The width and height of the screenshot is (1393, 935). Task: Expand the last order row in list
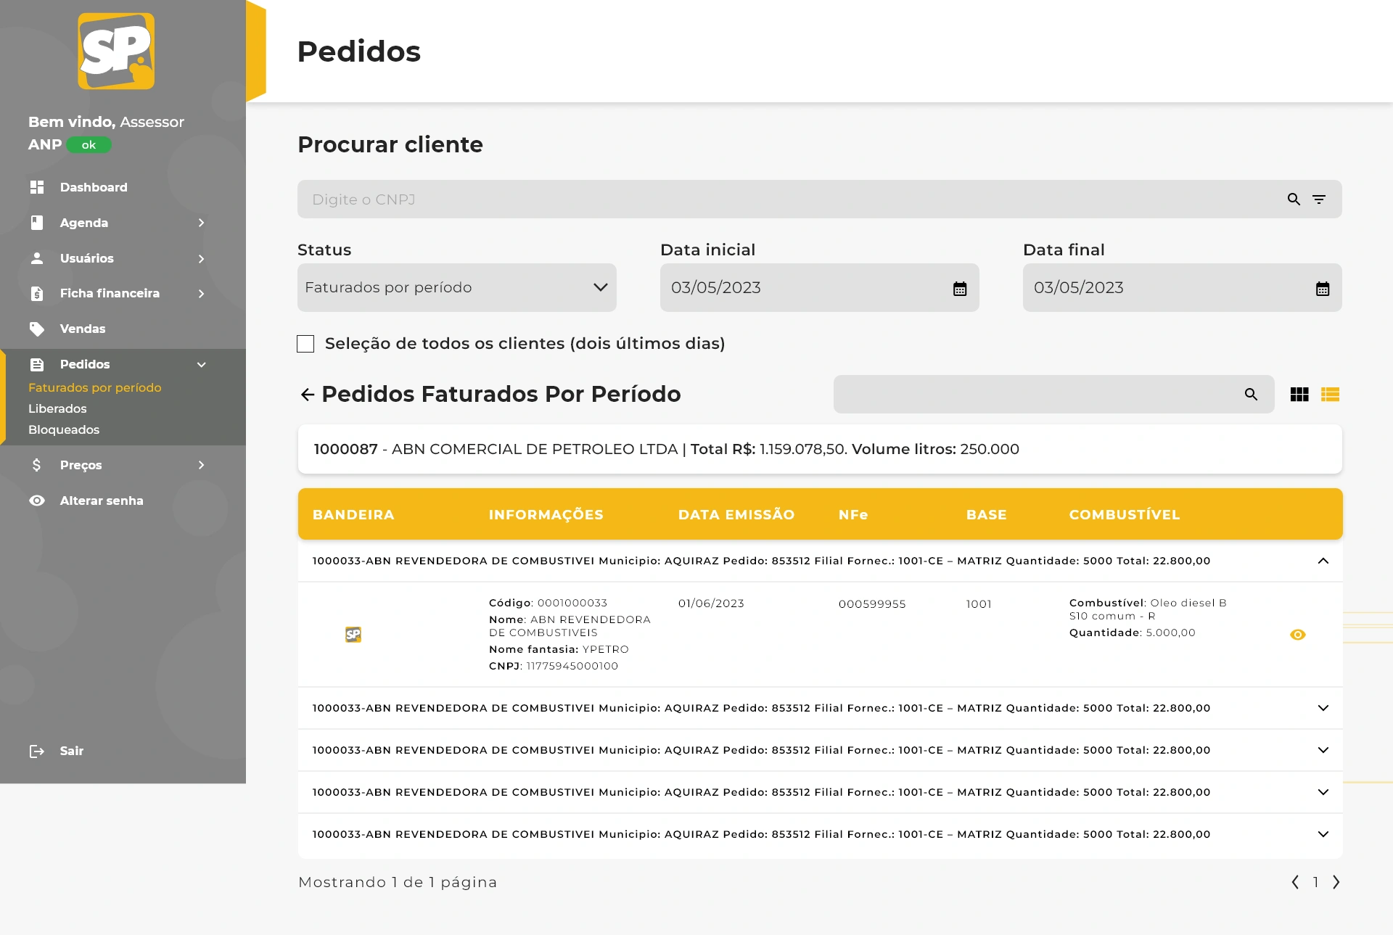(x=1323, y=834)
